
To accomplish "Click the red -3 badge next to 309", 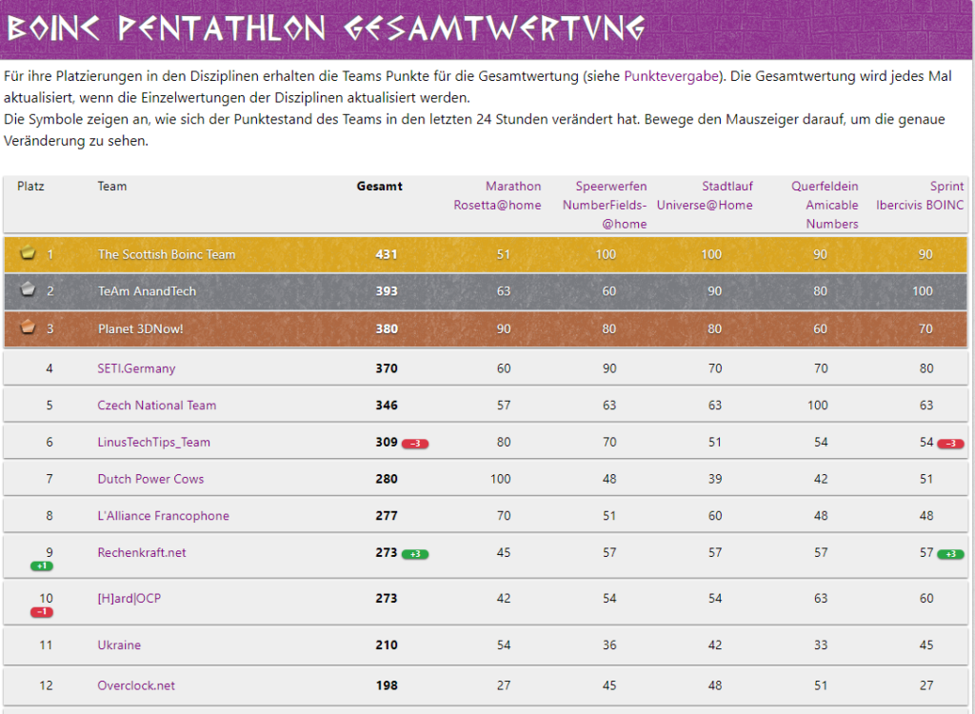I will click(415, 444).
